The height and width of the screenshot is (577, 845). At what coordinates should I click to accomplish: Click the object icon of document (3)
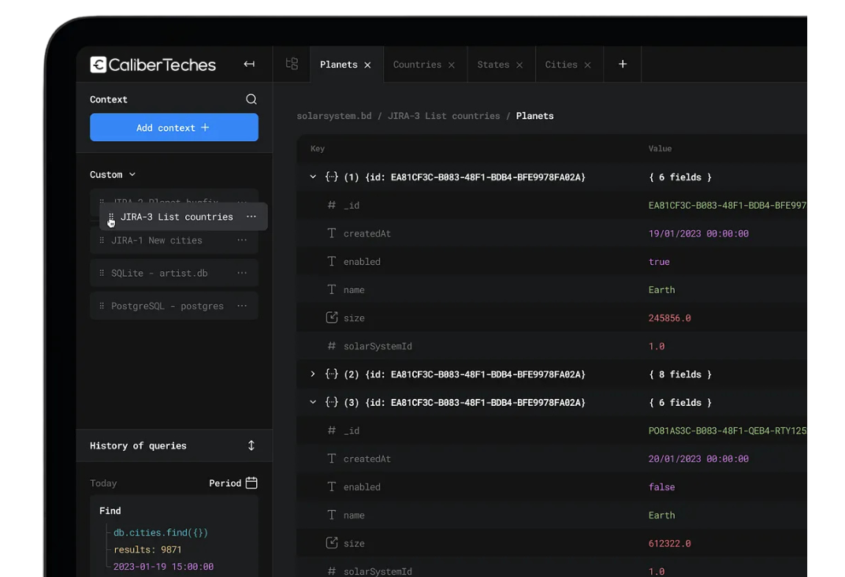(x=332, y=402)
